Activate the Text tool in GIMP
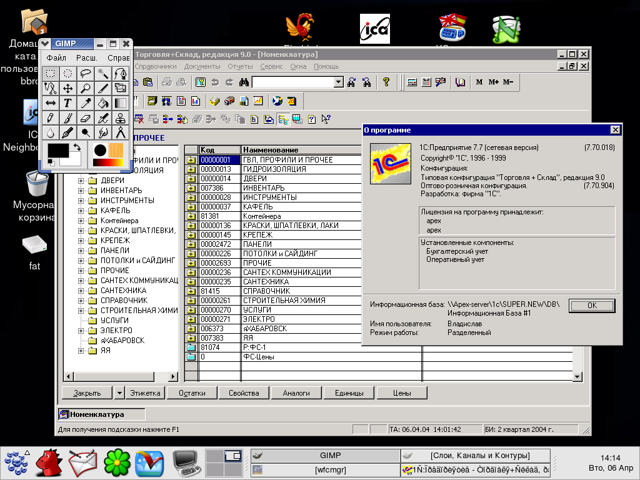This screenshot has height=480, width=640. [x=67, y=103]
